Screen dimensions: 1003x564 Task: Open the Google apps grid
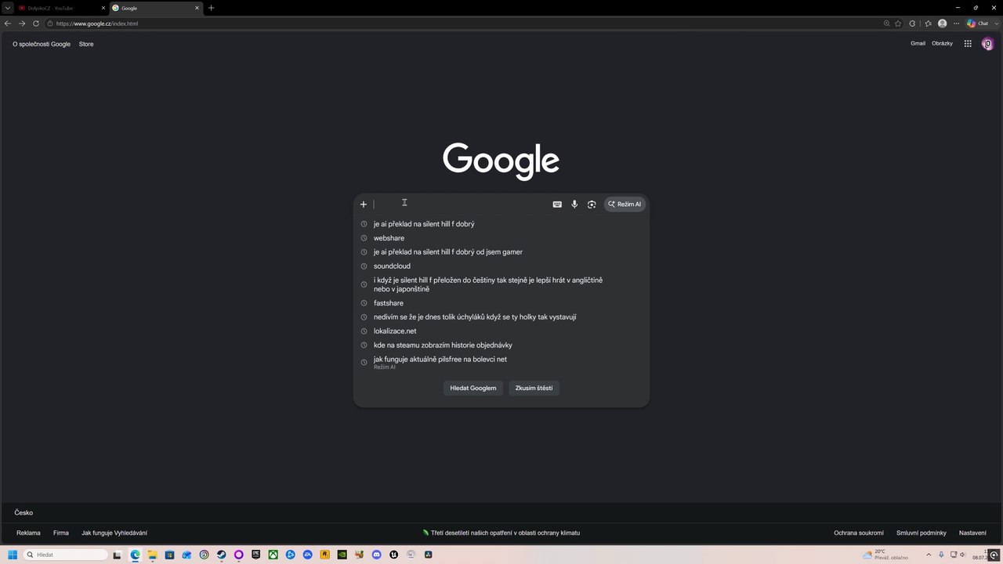(968, 44)
